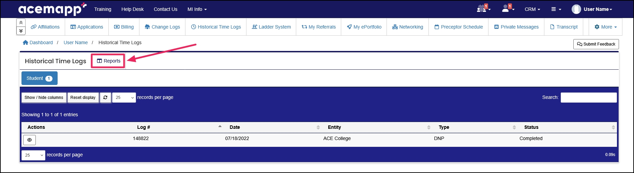Click the ACE College entity cell

pos(337,138)
